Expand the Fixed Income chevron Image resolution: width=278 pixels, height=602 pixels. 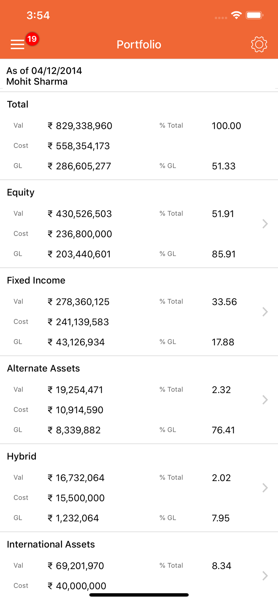pyautogui.click(x=265, y=312)
